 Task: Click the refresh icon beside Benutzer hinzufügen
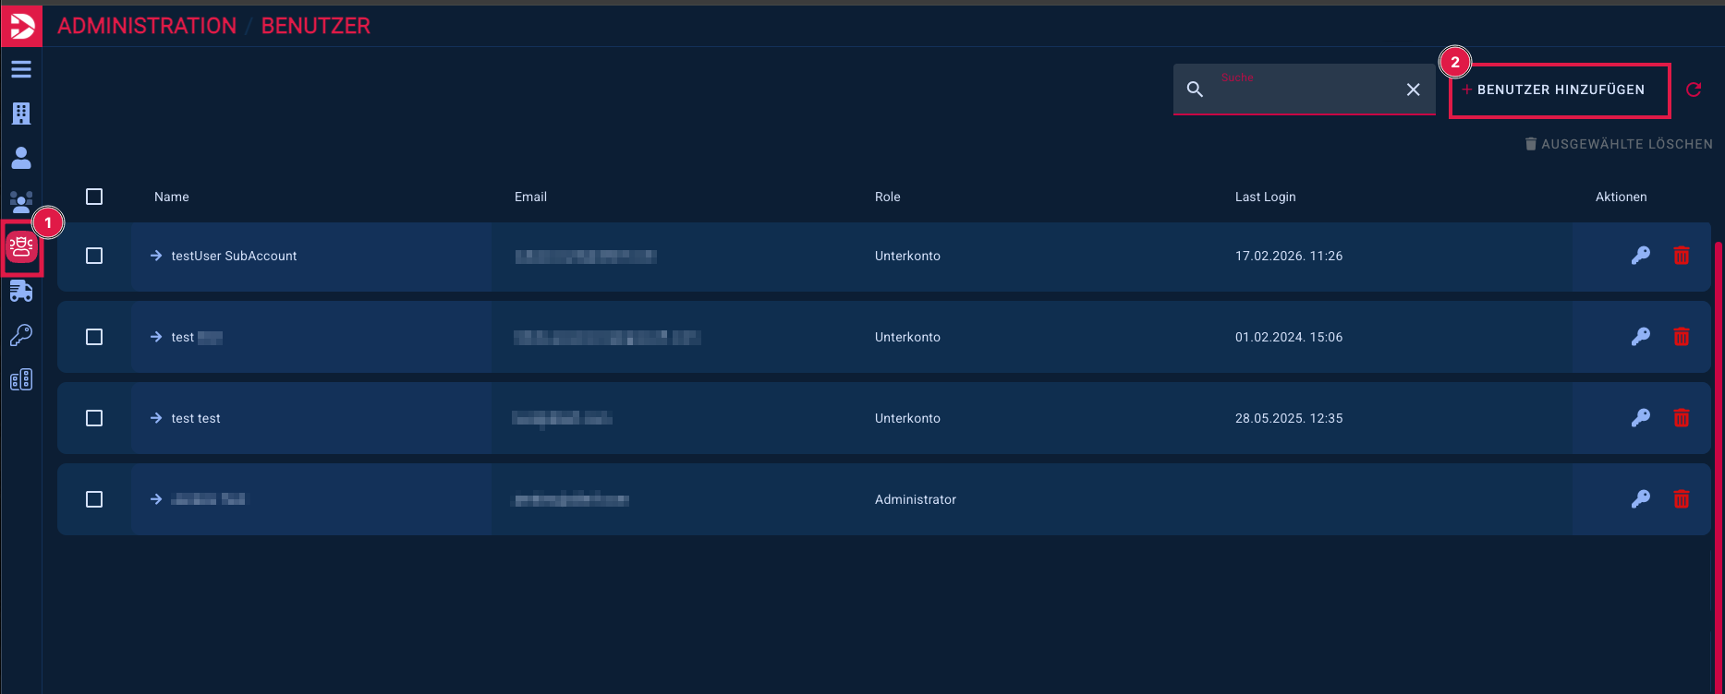[x=1694, y=90]
